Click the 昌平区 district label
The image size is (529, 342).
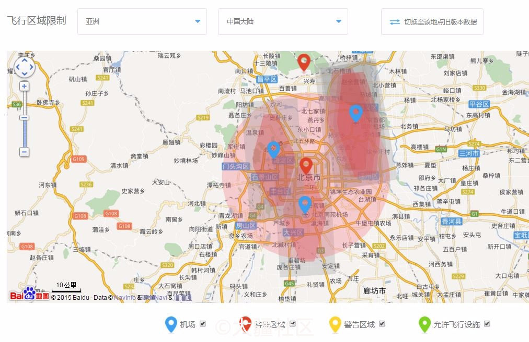267,79
